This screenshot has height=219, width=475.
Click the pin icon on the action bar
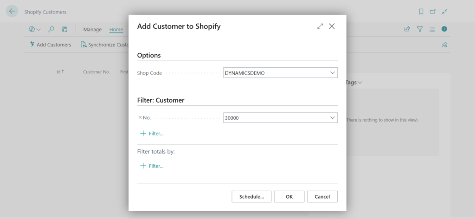coord(444,45)
